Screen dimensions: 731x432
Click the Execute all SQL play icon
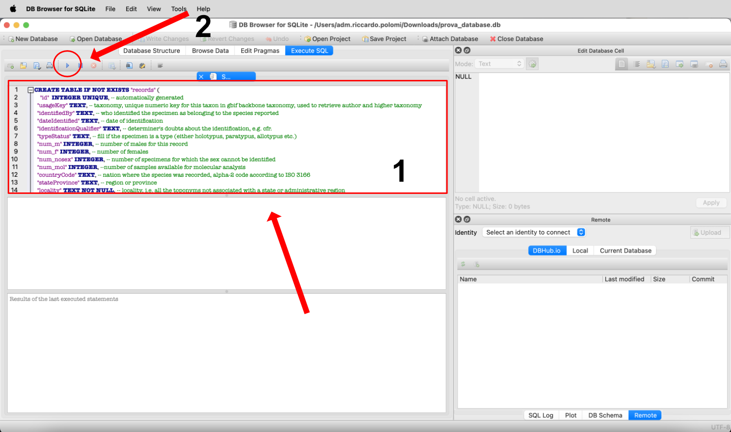[67, 66]
